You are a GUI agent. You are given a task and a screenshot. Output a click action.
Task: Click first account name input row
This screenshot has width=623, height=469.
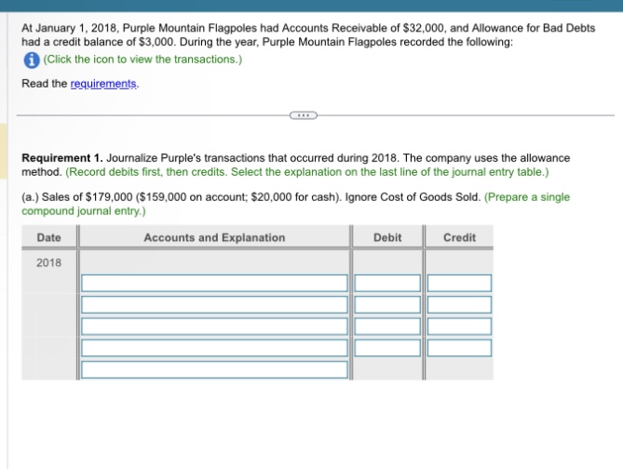214,283
